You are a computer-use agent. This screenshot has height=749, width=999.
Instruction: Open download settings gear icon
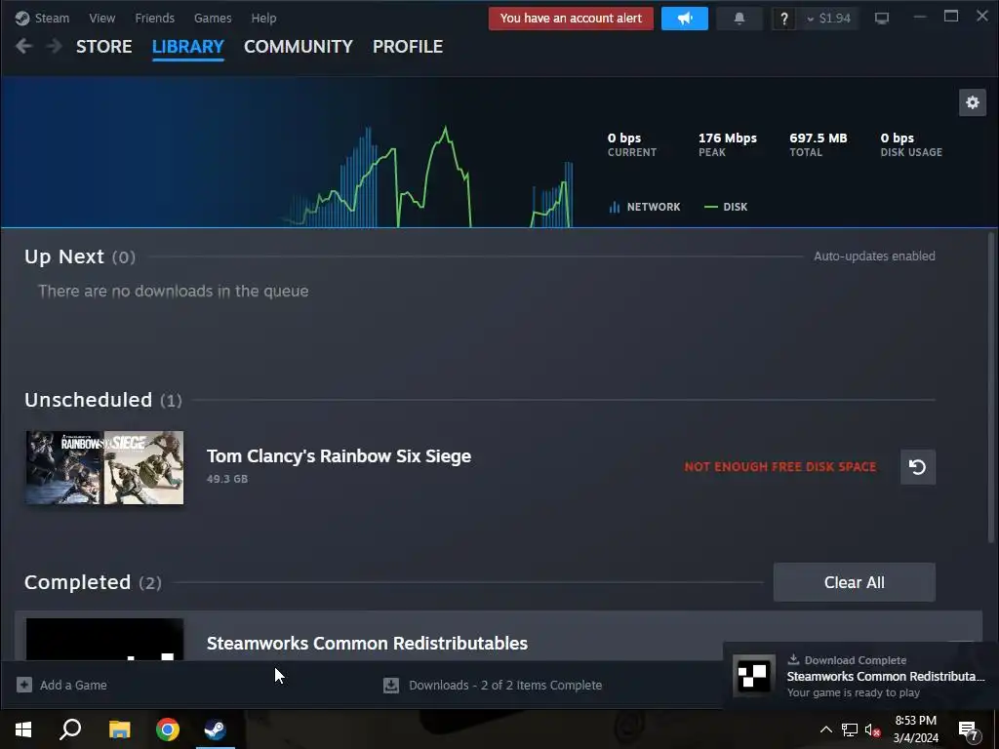(973, 102)
